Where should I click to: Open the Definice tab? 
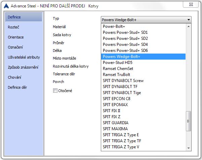click(24, 17)
